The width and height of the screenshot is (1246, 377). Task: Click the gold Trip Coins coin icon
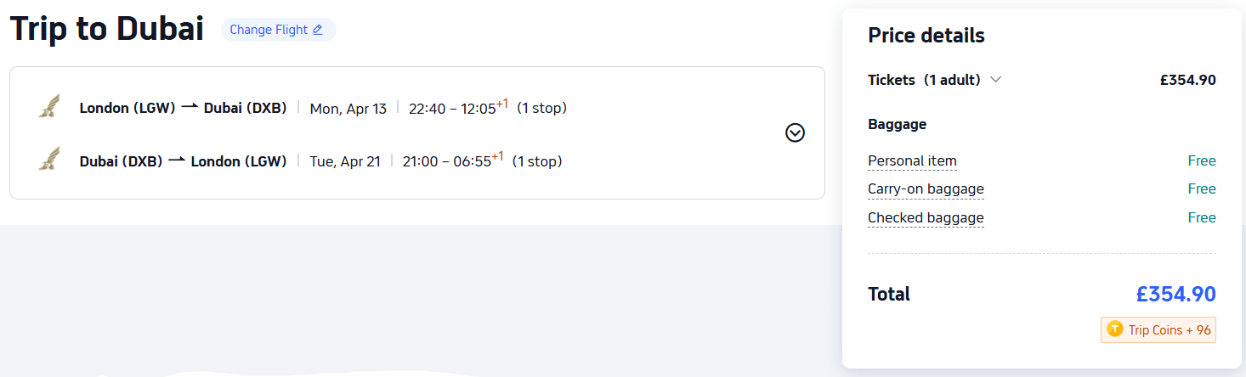pos(1115,329)
